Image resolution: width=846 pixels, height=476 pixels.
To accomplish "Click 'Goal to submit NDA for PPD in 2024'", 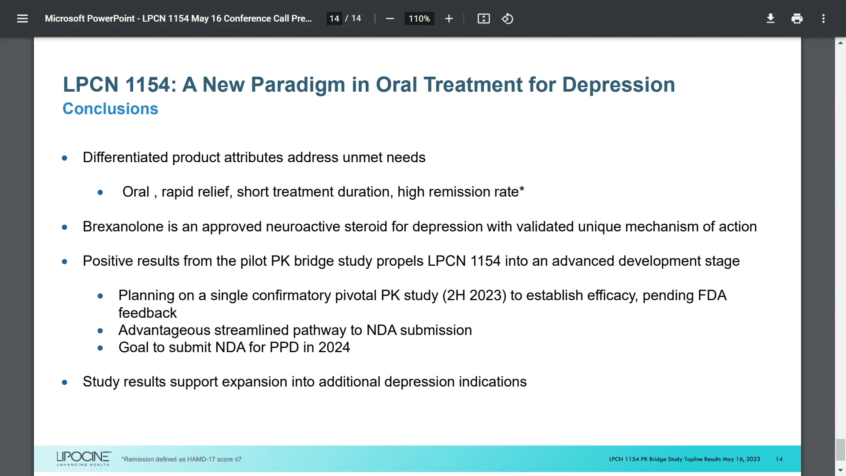I will click(x=234, y=347).
